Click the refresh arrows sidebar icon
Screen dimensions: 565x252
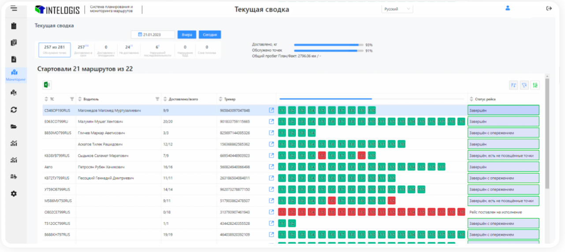(x=14, y=110)
